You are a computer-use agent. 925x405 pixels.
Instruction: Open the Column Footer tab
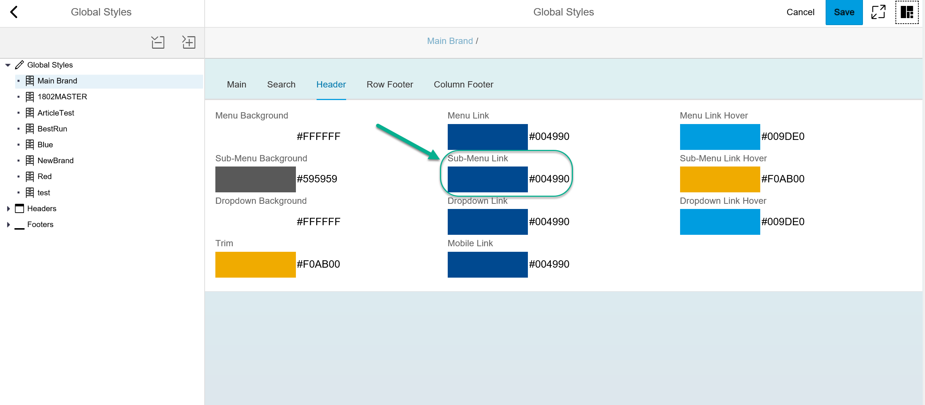point(464,85)
